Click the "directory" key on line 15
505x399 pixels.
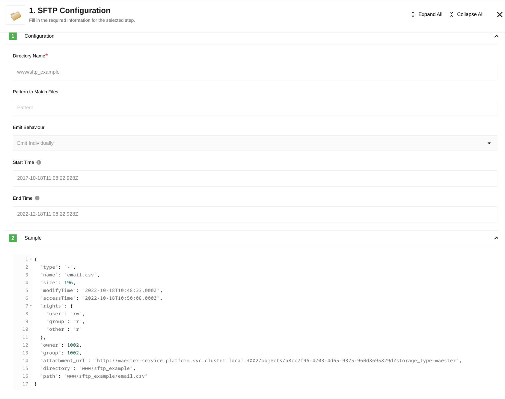[x=57, y=368]
